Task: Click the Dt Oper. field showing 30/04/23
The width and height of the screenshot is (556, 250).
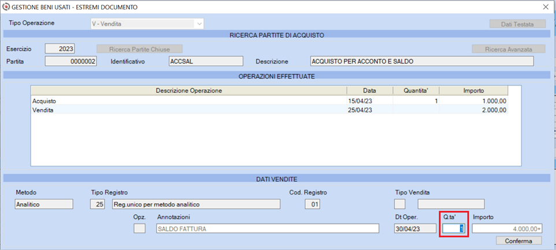Action: point(415,229)
